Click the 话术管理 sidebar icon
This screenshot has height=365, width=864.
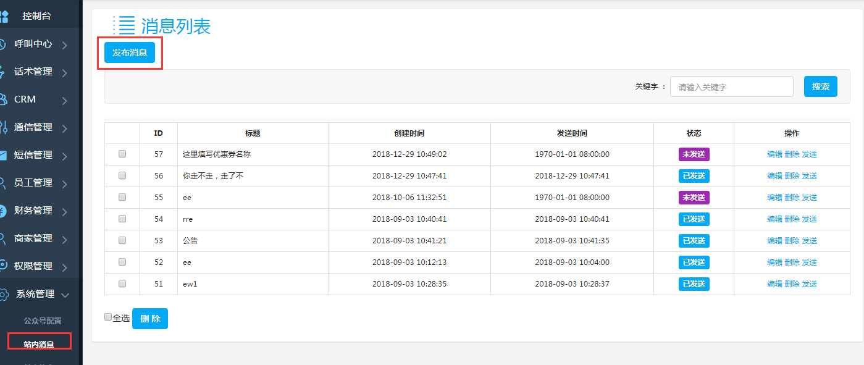3,72
